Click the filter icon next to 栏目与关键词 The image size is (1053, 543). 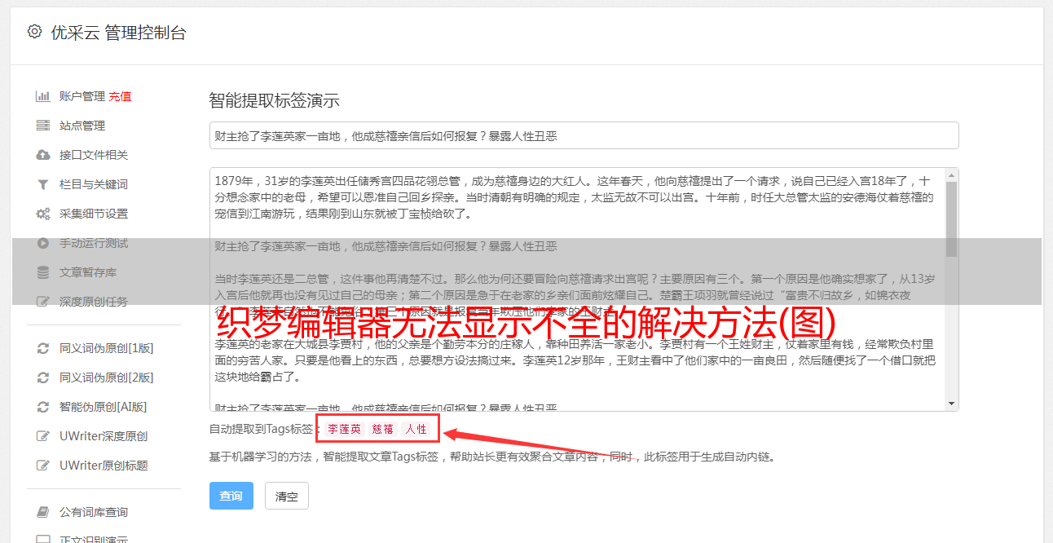(x=43, y=184)
